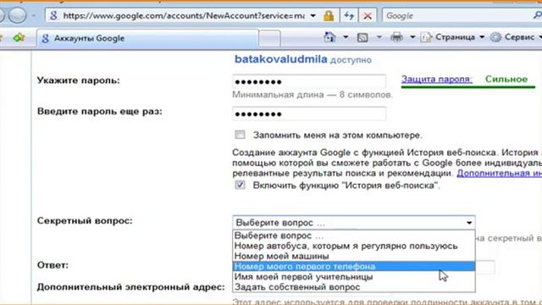
Task: Click the Секретный вопрос label
Action: (85, 220)
